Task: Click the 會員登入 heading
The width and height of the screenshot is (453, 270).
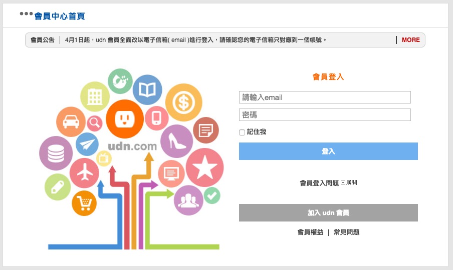Action: pos(328,77)
